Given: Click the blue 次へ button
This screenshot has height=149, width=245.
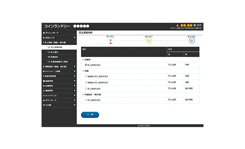Looking at the screenshot, I should [90, 115].
